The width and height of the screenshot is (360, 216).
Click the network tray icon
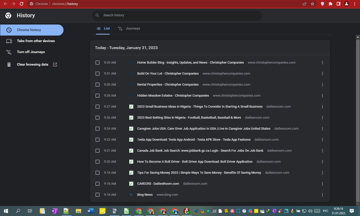[x=304, y=211]
